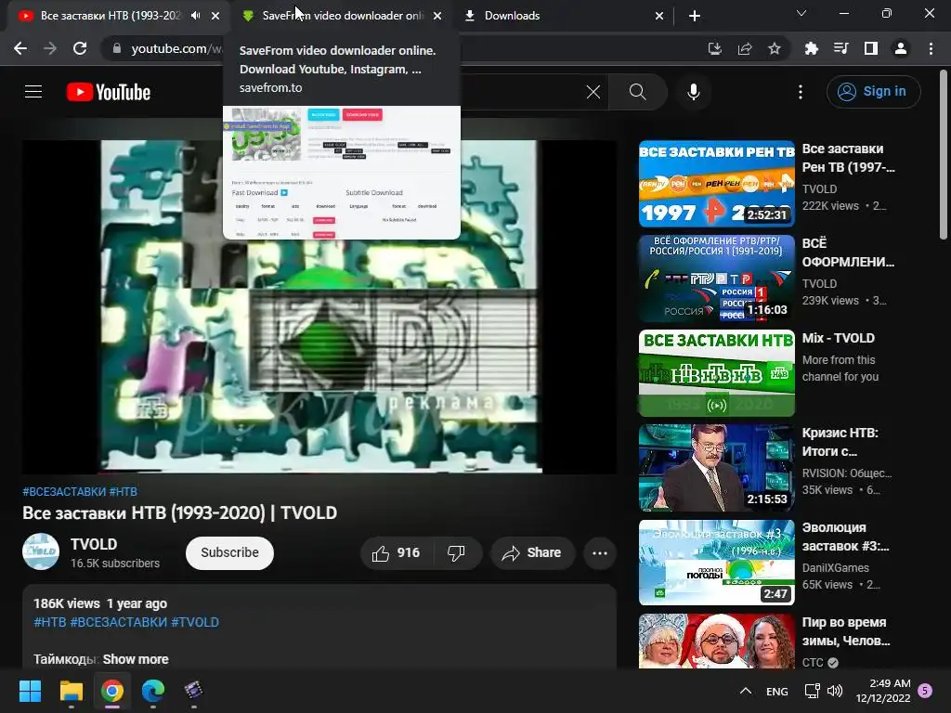Screen dimensions: 951x713
Task: Open Эволюция заставок #3 thumbnail
Action: pyautogui.click(x=716, y=562)
